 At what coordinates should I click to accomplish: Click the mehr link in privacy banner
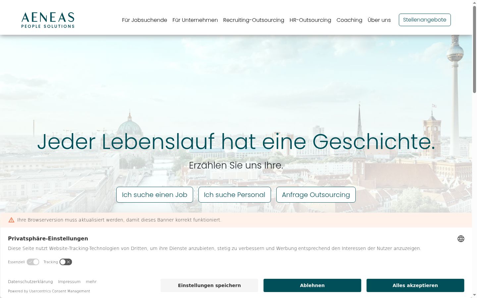pos(91,282)
